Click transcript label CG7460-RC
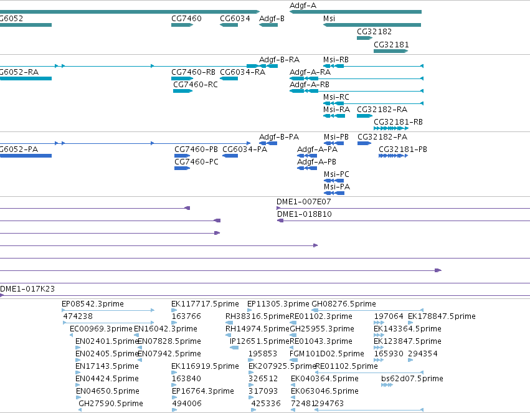 click(x=196, y=85)
